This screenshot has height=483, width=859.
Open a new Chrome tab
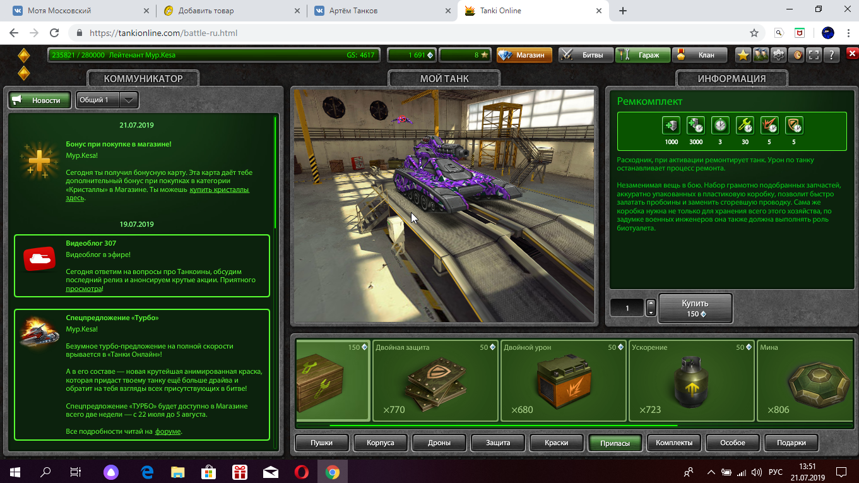pyautogui.click(x=623, y=11)
